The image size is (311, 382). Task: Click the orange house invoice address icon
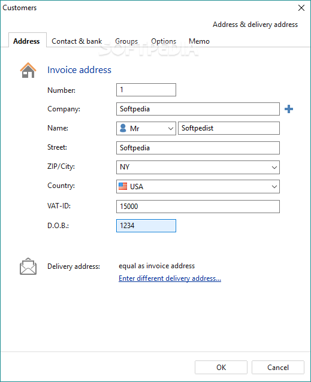[x=28, y=70]
